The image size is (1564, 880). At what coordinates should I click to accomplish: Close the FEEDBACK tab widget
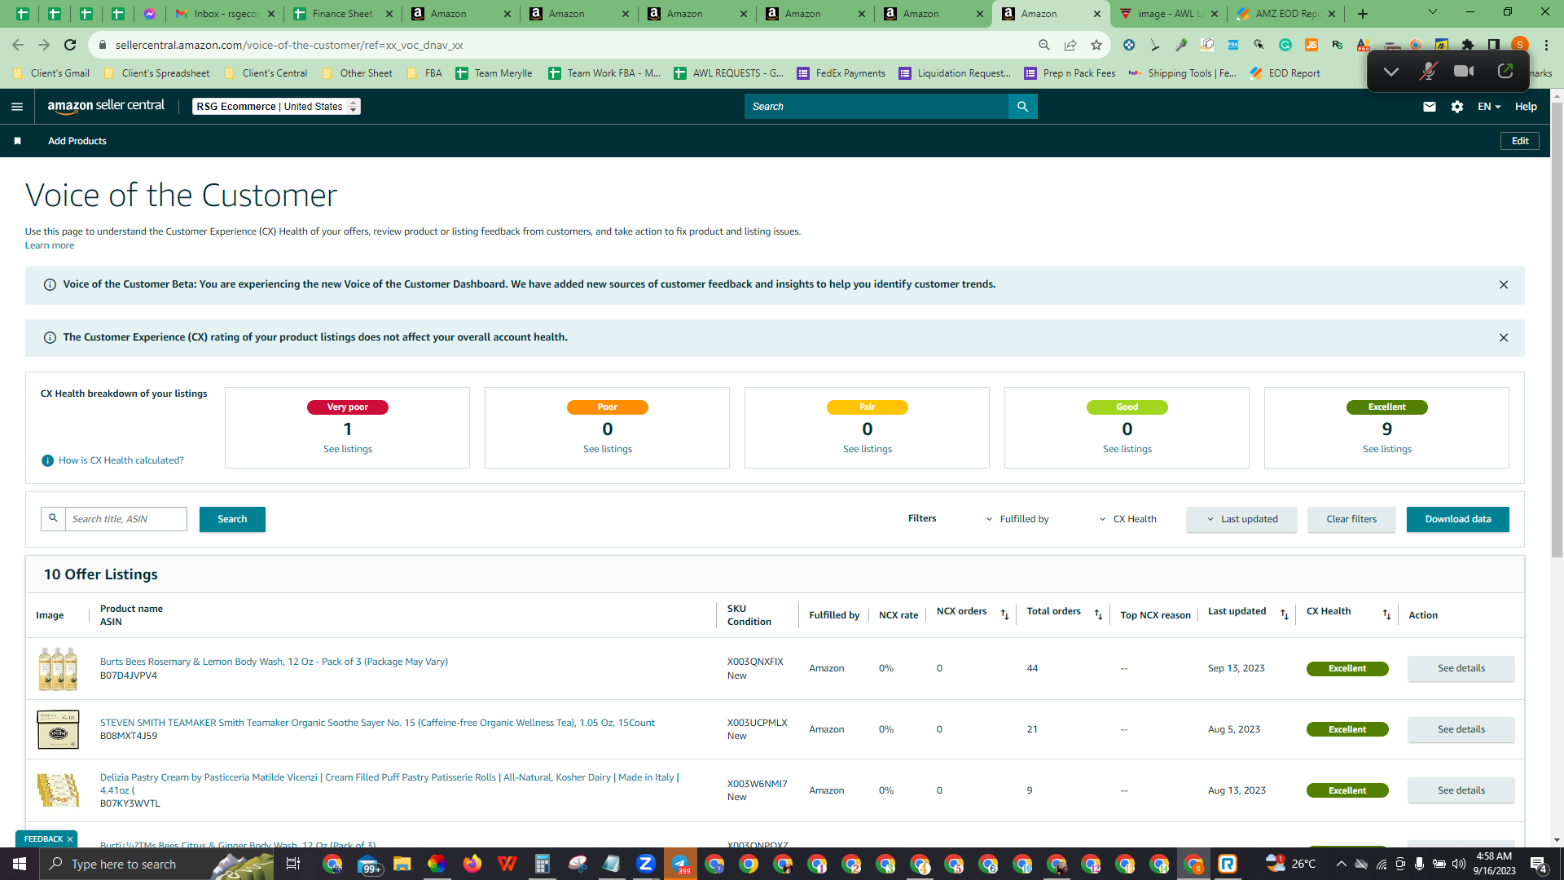click(x=70, y=839)
